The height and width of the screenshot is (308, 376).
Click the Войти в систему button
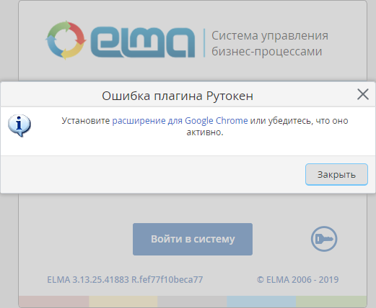[x=193, y=239]
